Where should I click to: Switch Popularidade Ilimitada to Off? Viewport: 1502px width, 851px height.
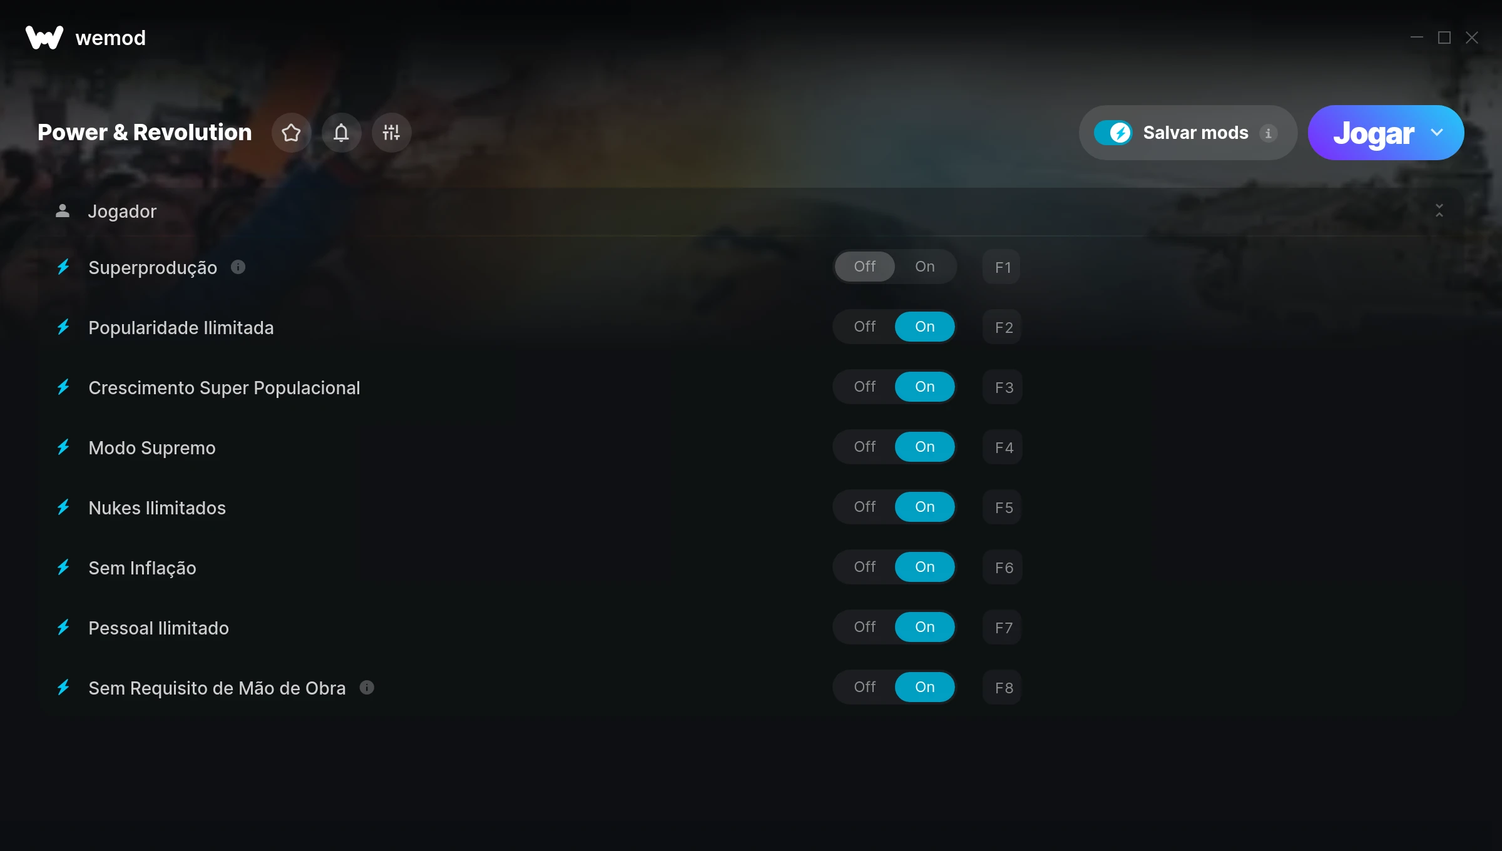tap(864, 327)
